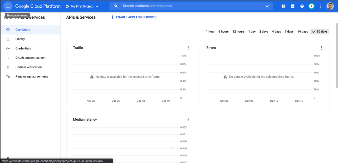The width and height of the screenshot is (338, 163).
Task: Open My First Project dropdown
Action: click(82, 6)
